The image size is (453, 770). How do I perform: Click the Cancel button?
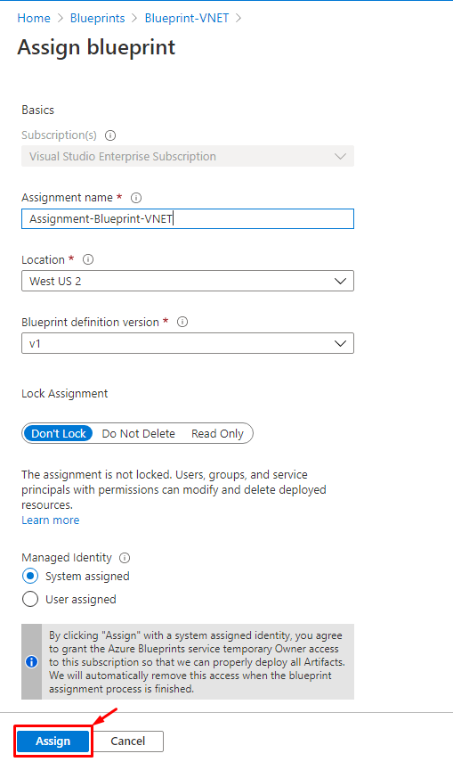click(x=128, y=741)
